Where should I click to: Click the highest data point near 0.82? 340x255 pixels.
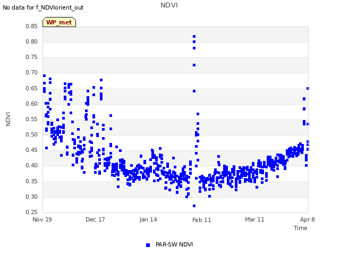[x=194, y=37]
